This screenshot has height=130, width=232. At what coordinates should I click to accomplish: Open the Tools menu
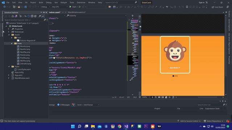[x=72, y=3]
